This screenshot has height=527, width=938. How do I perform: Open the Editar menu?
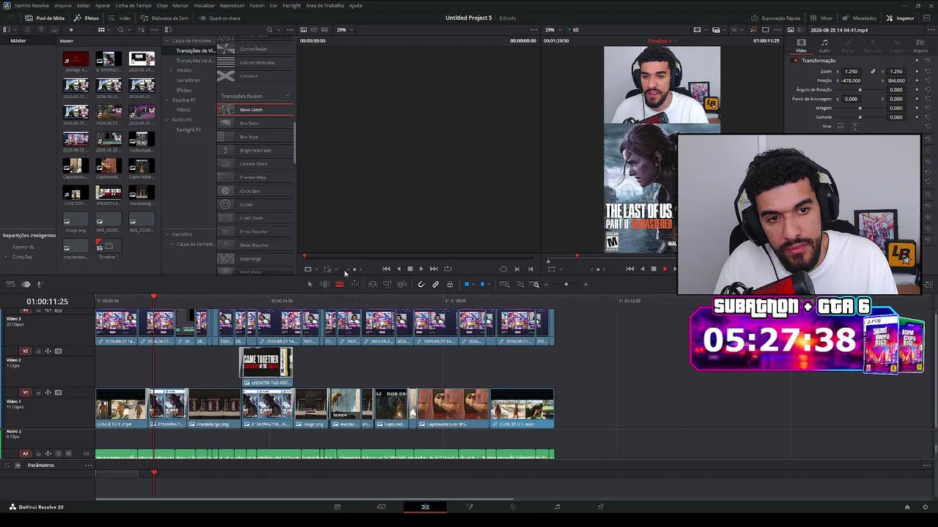pos(84,5)
